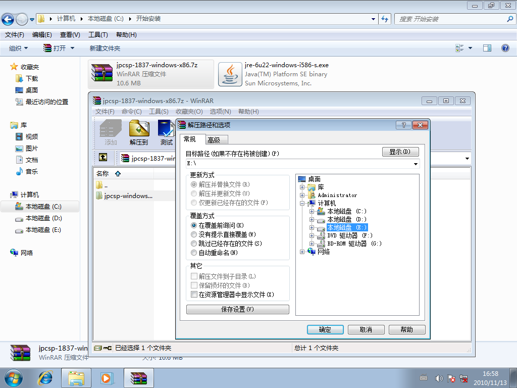Check the 解压文件到子目录 checkbox

[194, 276]
